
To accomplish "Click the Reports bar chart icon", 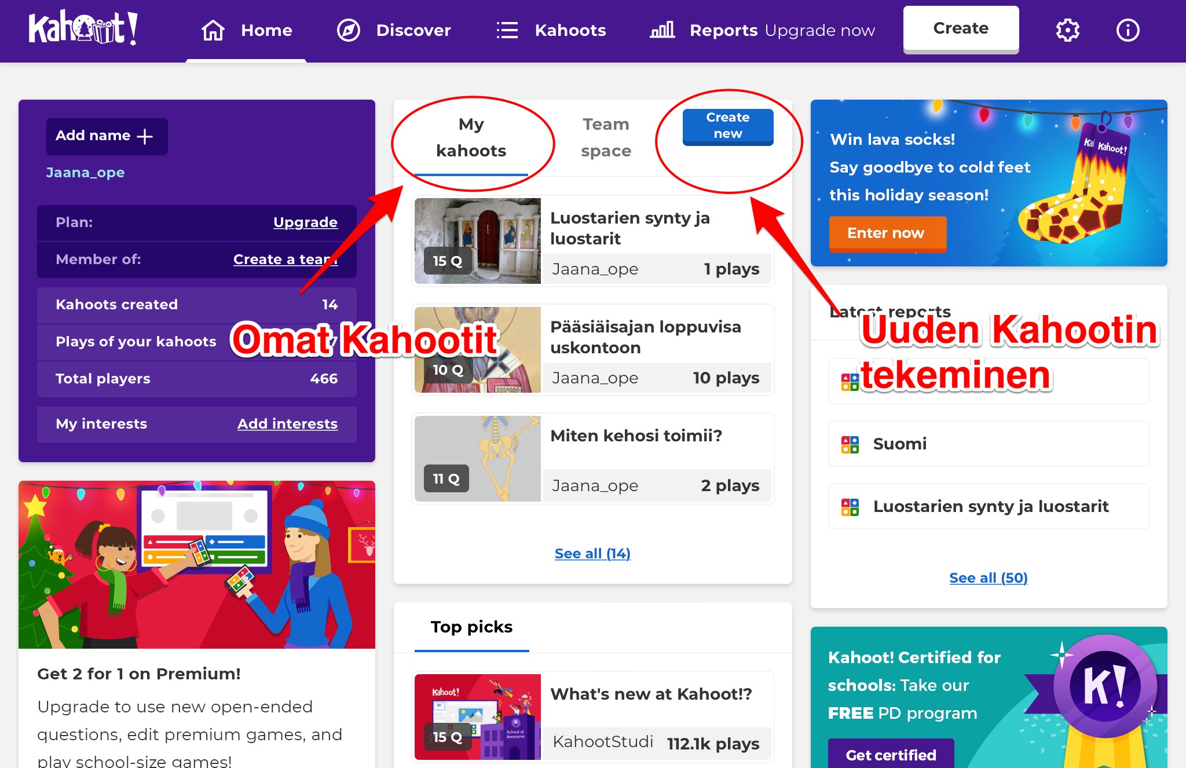I will click(x=662, y=30).
